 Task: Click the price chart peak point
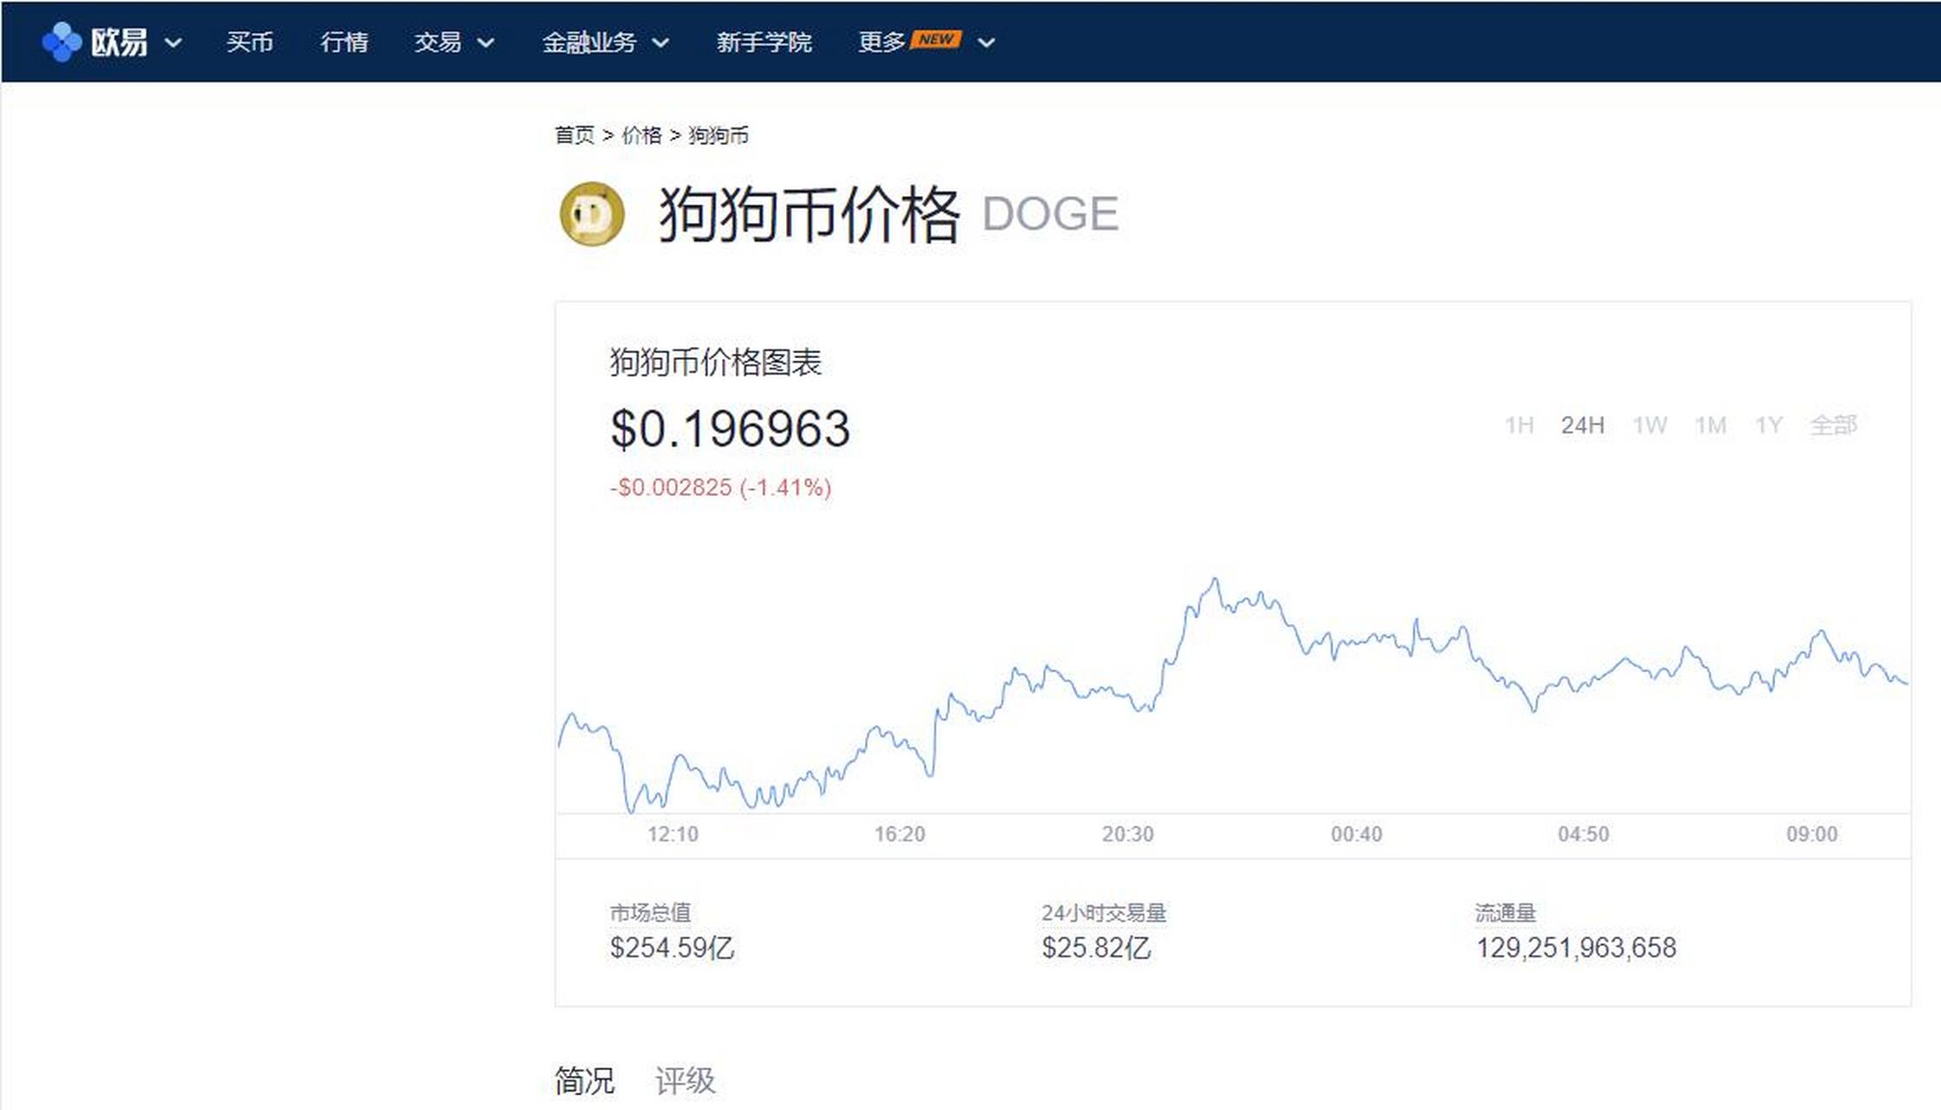point(1215,578)
